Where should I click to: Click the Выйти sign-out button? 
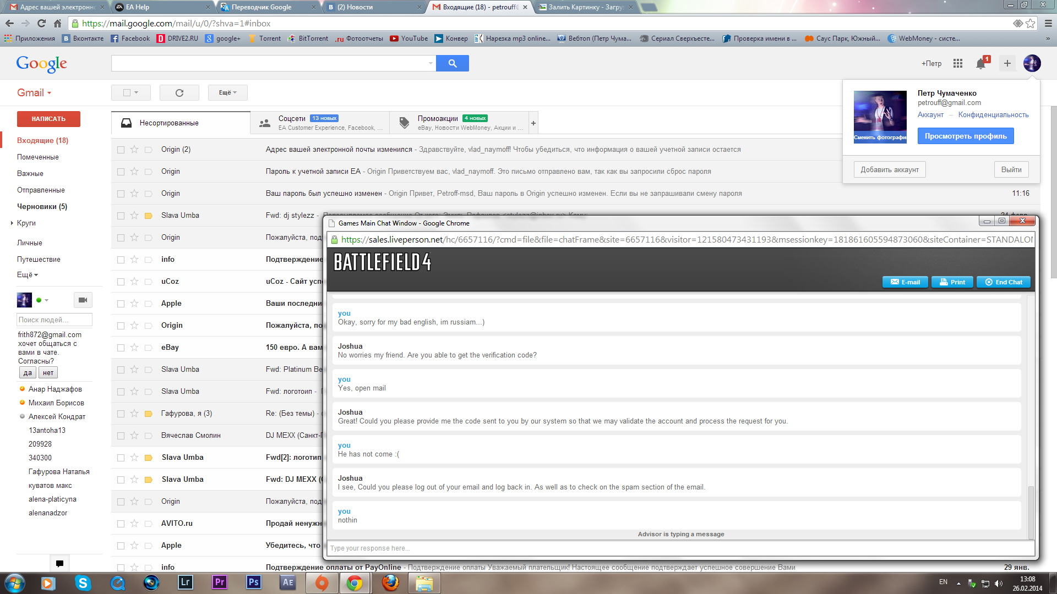[x=1011, y=169]
